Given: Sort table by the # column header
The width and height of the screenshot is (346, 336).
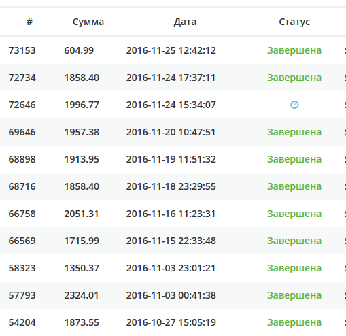Looking at the screenshot, I should pyautogui.click(x=29, y=22).
